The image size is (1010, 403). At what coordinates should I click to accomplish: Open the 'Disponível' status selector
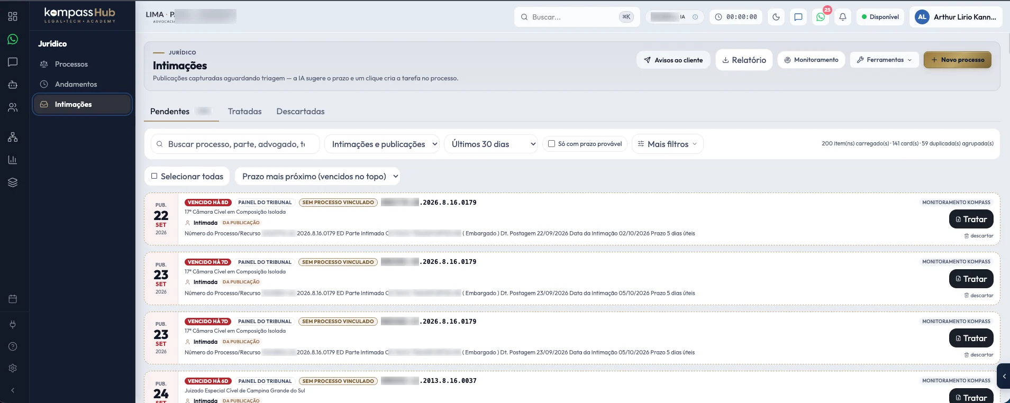(x=880, y=17)
